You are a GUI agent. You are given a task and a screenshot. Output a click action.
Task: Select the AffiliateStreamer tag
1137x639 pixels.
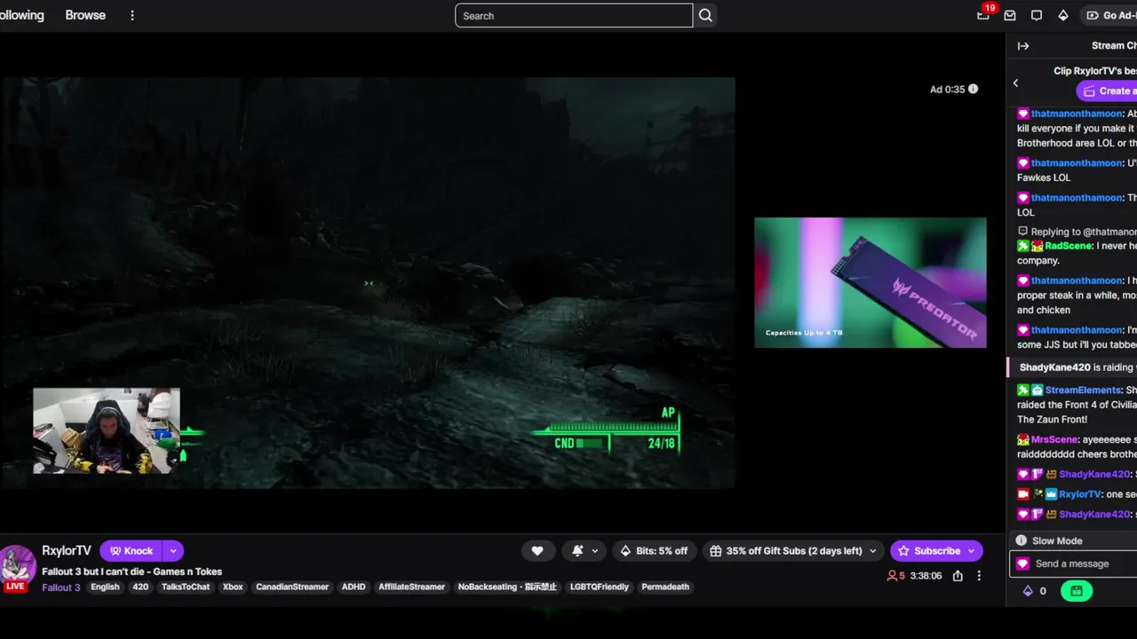pos(411,587)
